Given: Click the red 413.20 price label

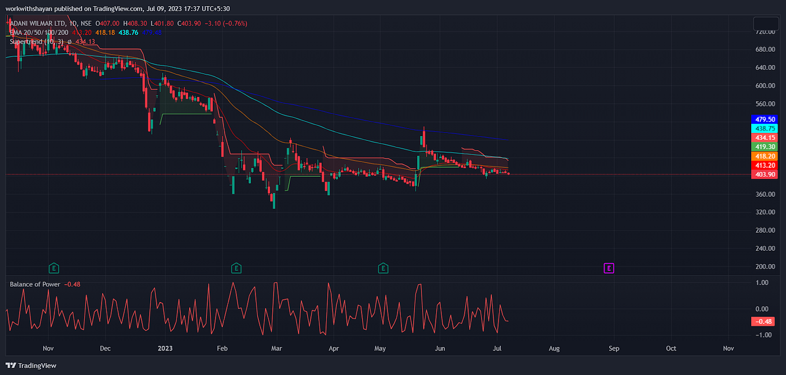Looking at the screenshot, I should click(765, 165).
